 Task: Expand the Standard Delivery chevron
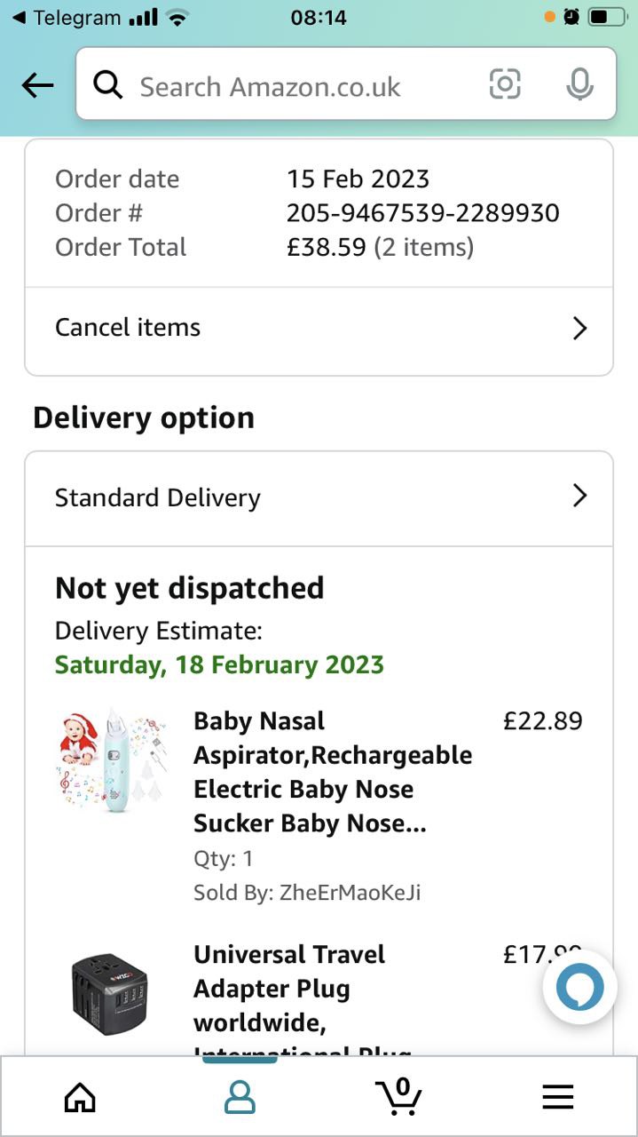point(579,496)
